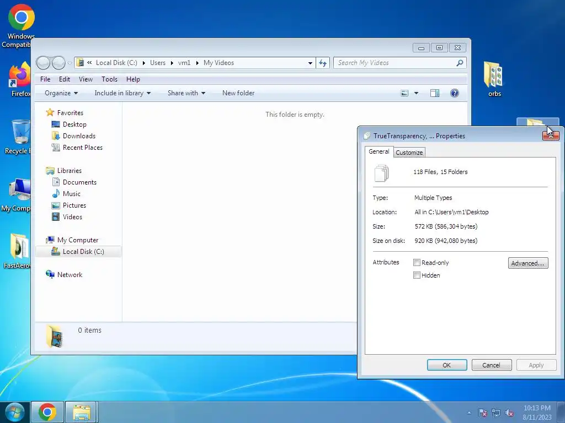Open the Edit menu
The height and width of the screenshot is (423, 565).
tap(65, 79)
